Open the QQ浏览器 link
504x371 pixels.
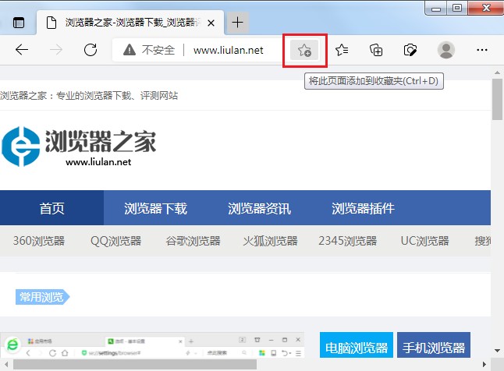click(116, 241)
